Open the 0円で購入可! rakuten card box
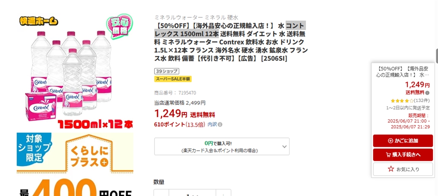This screenshot has width=438, height=196. pos(222,146)
